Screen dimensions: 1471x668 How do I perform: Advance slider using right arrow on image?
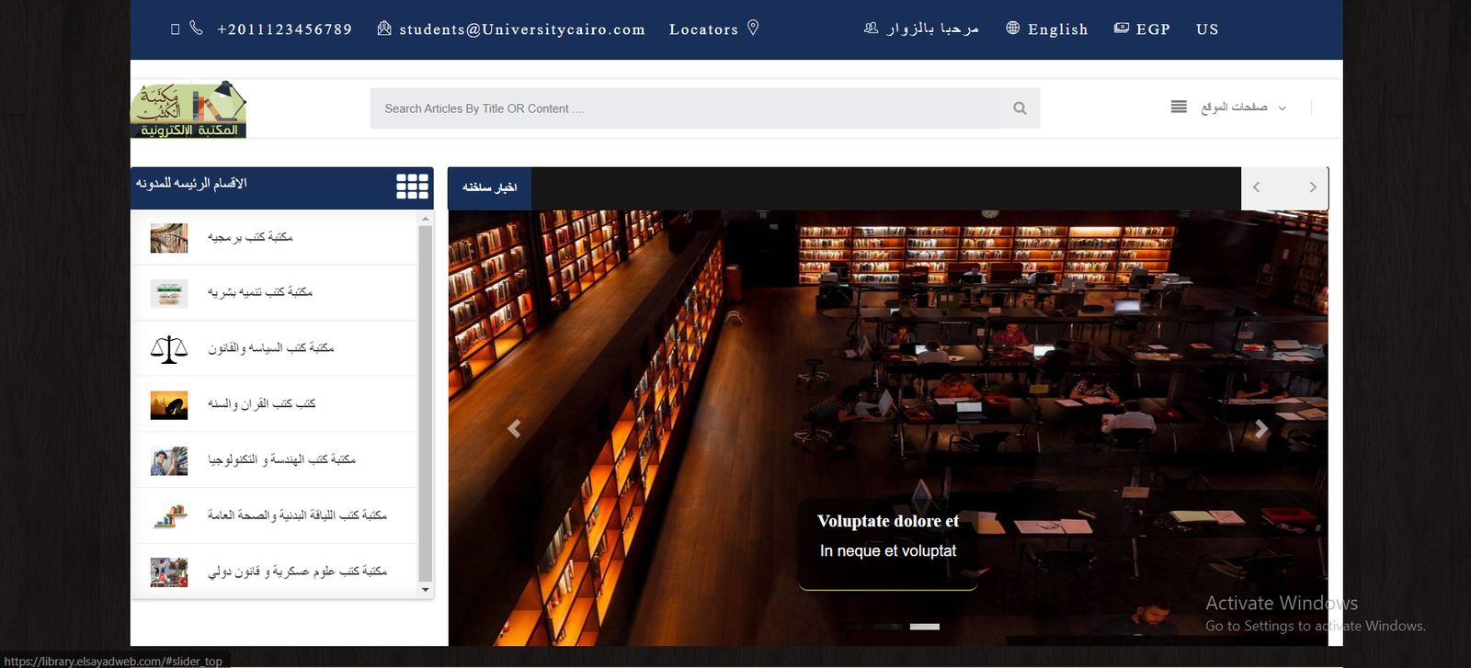click(1261, 428)
